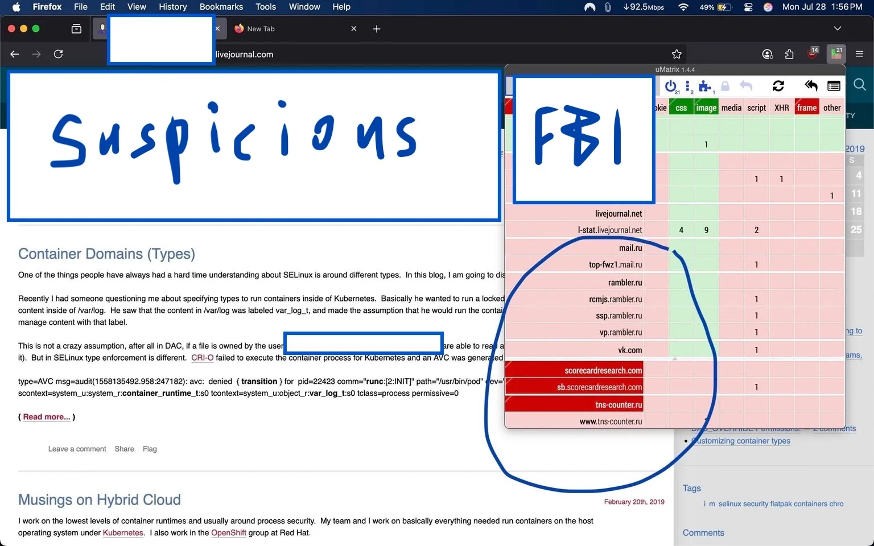Viewport: 874px width, 546px height.
Task: Toggle css column header in uMatrix
Action: click(681, 107)
